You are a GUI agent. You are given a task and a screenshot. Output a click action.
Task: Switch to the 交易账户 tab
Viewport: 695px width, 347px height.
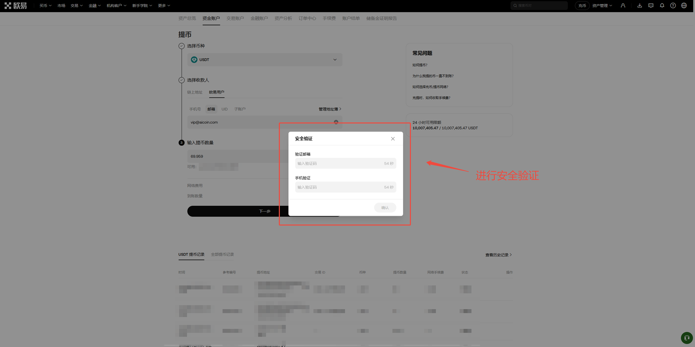click(235, 18)
